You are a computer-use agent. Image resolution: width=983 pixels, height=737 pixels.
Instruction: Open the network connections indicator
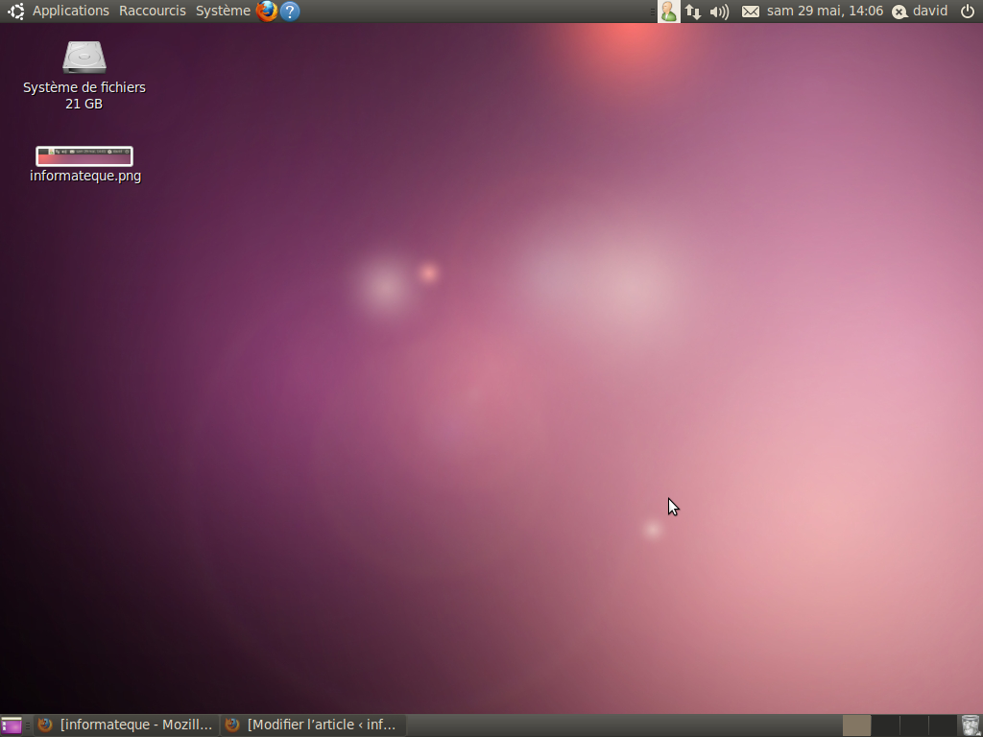point(693,12)
